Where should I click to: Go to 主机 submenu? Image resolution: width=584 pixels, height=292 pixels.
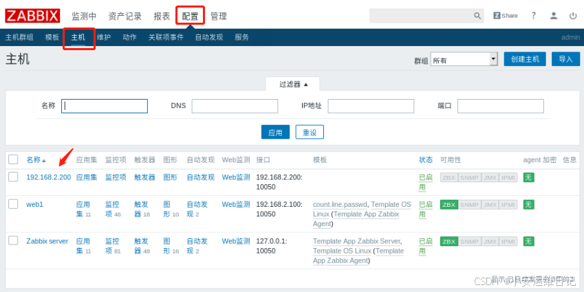pyautogui.click(x=78, y=37)
